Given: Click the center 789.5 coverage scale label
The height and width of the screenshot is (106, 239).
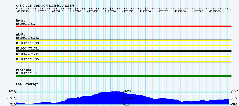Looking at the screenshot, I should pyautogui.click(x=129, y=98).
